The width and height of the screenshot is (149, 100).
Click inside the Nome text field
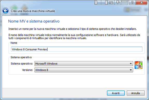click(x=77, y=49)
